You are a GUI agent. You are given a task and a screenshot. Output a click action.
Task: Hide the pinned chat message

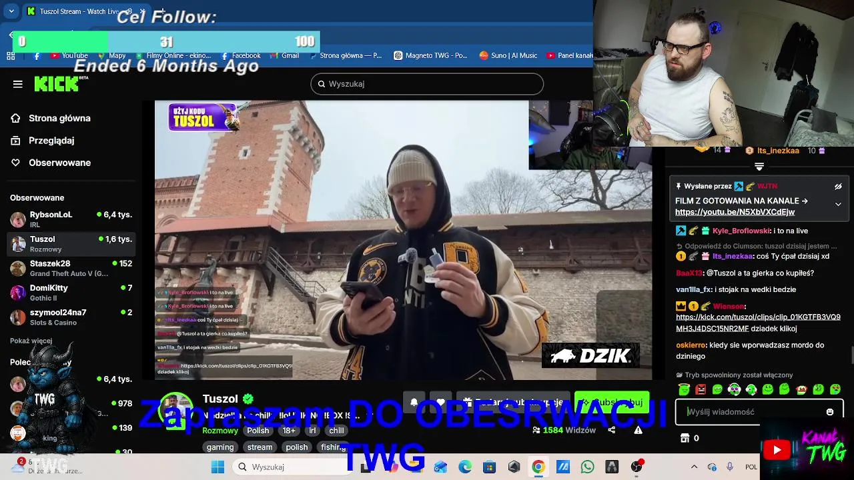click(838, 187)
